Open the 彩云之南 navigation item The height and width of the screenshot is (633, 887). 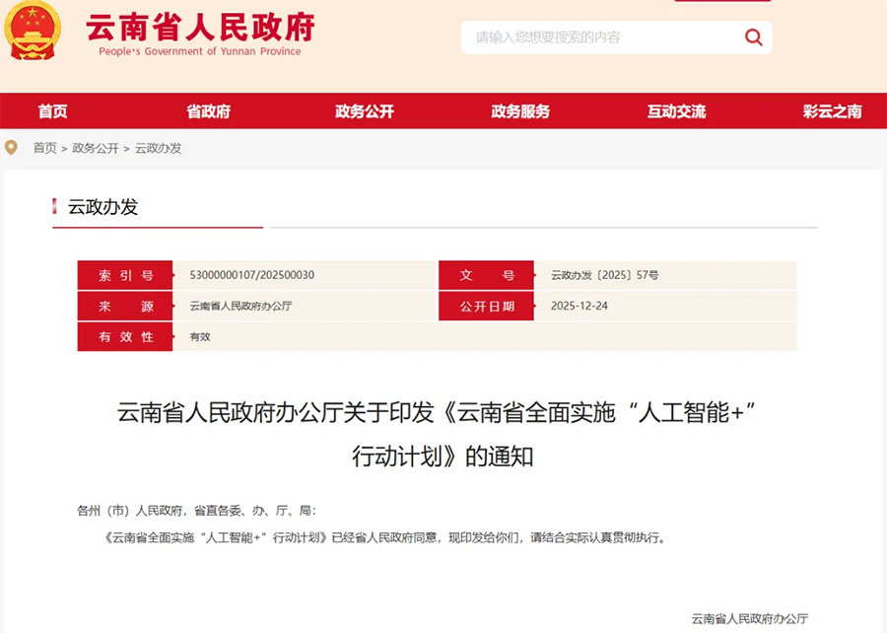click(x=832, y=111)
